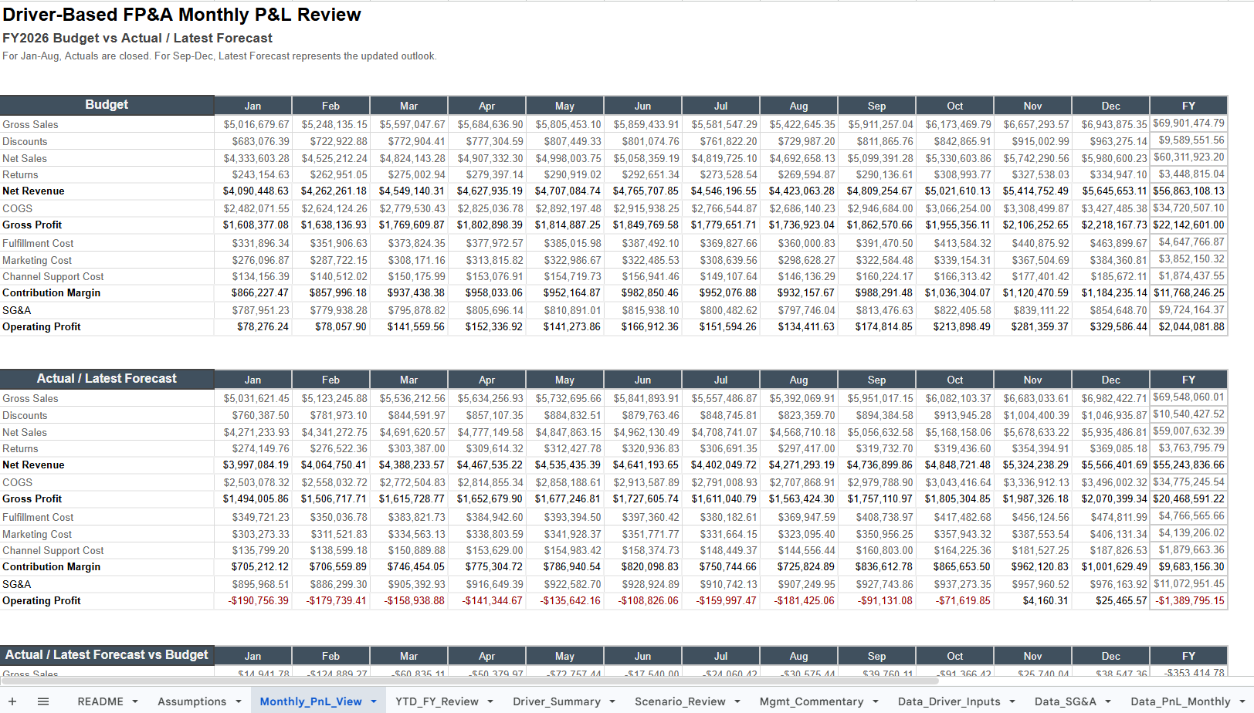Add a new sheet with the plus icon

point(12,701)
